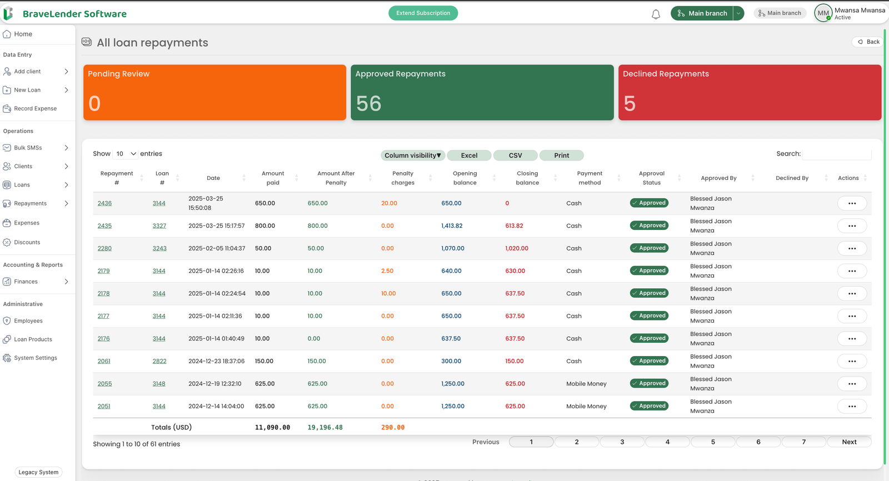
Task: Expand the Finances sidebar menu
Action: (x=66, y=282)
